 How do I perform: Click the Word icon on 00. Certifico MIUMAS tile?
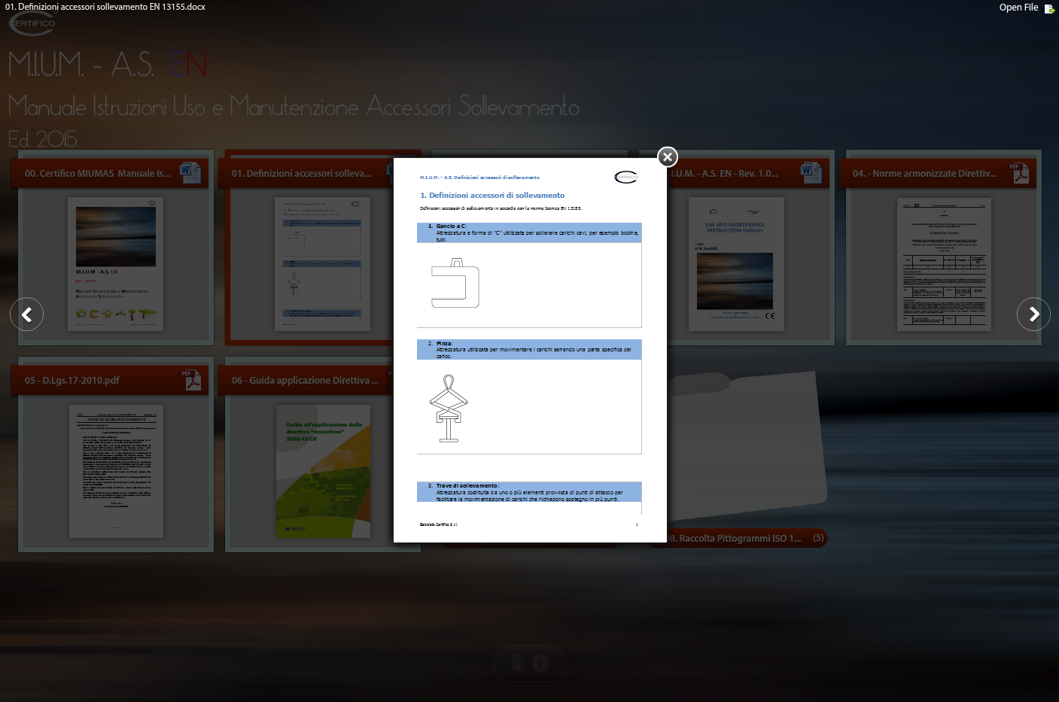coord(190,172)
